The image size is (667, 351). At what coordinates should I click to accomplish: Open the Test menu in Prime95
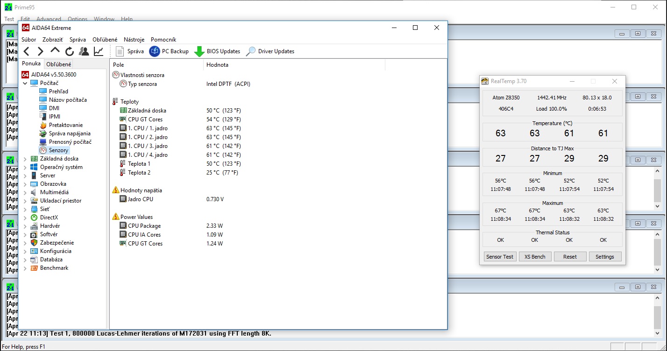point(9,19)
